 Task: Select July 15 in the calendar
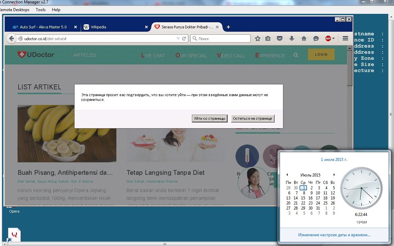coord(303,198)
